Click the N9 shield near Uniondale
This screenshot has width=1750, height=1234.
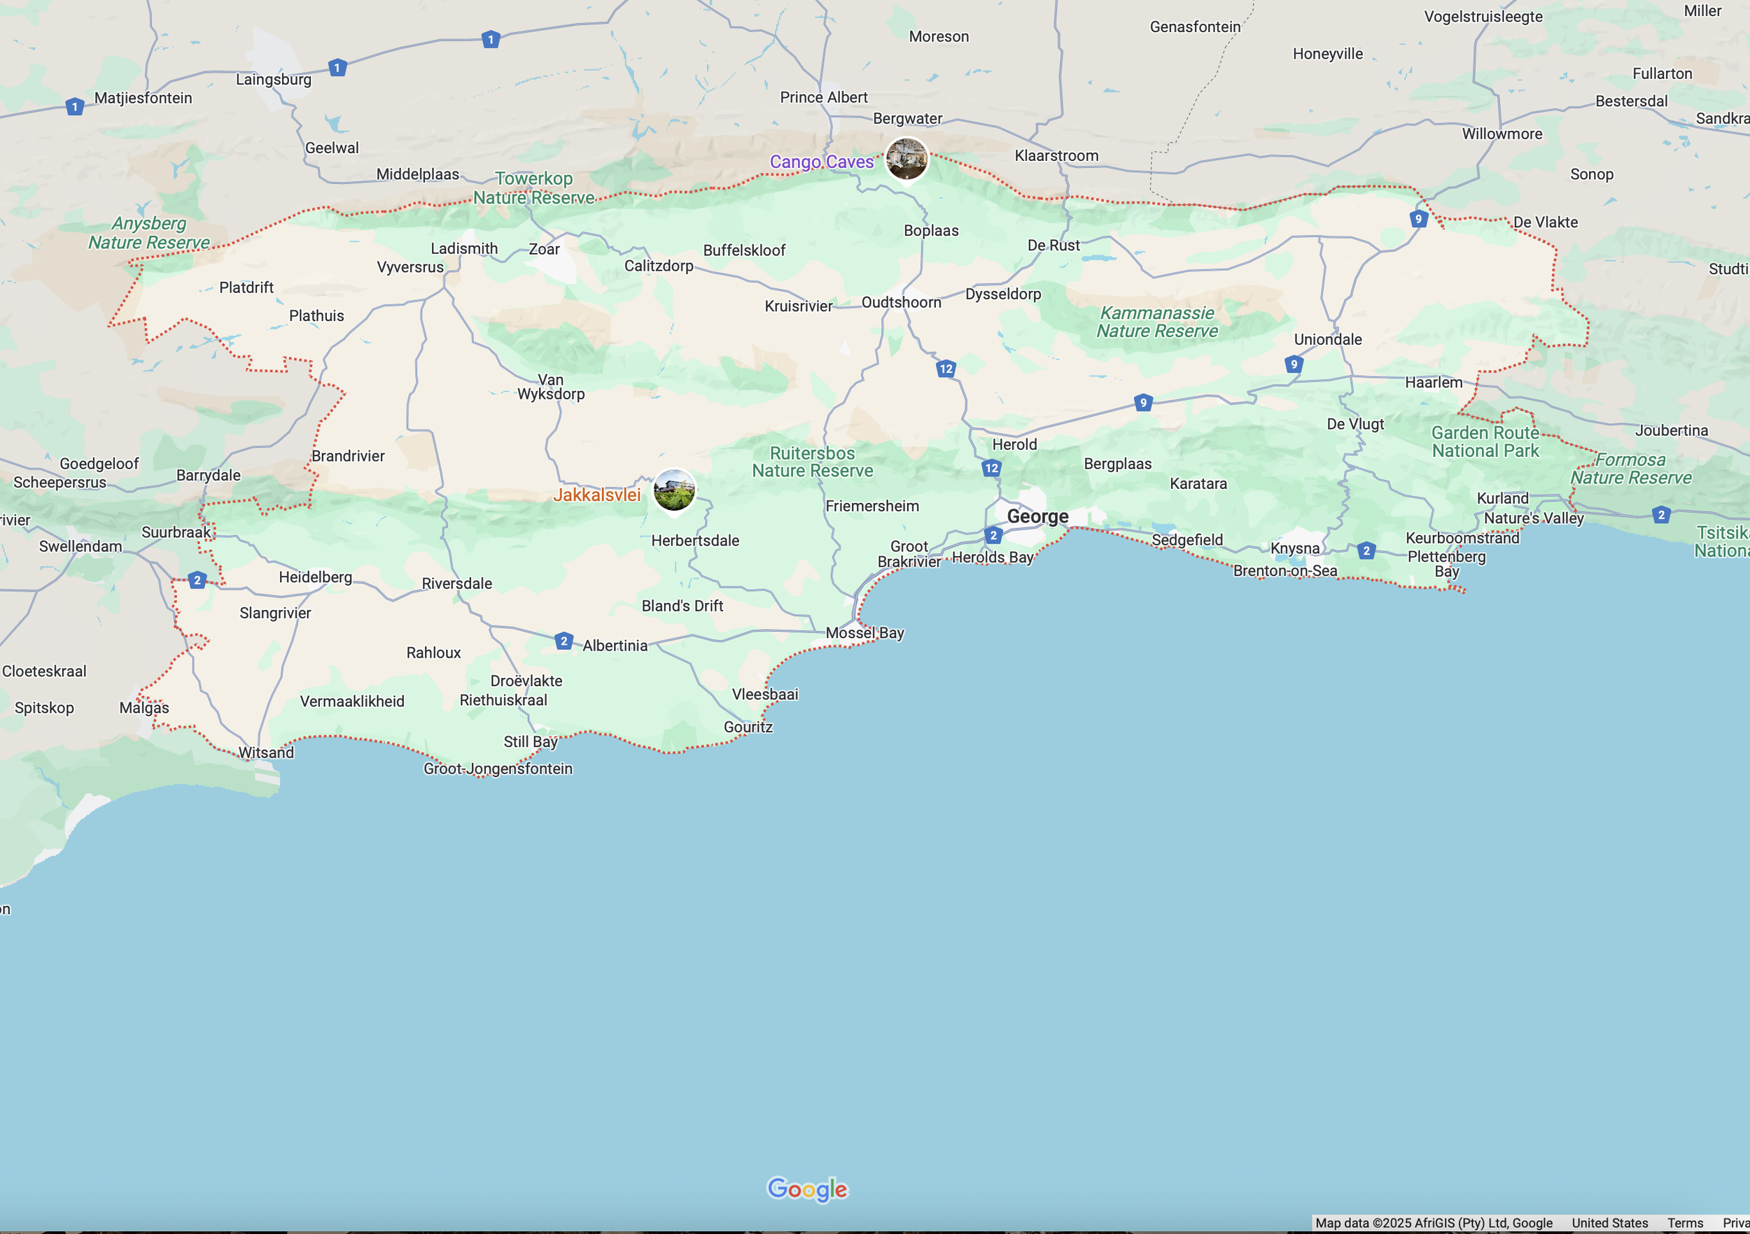click(1294, 364)
